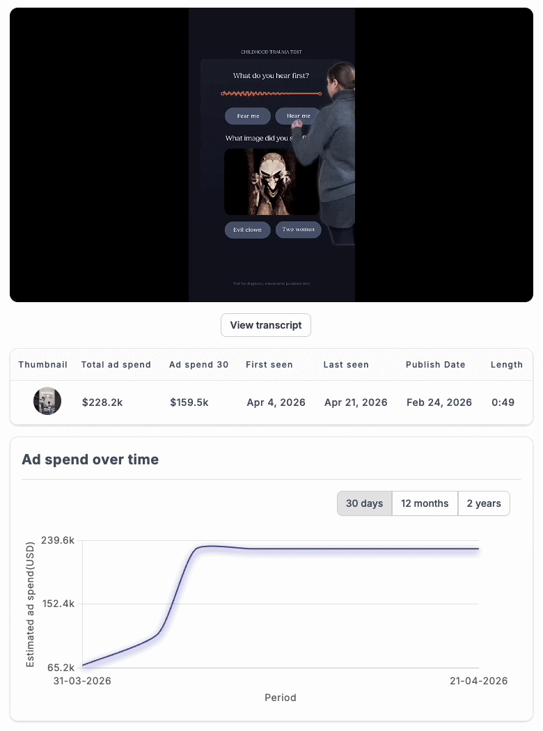The height and width of the screenshot is (731, 543).
Task: Click the "Hear me" option in video
Action: click(298, 116)
